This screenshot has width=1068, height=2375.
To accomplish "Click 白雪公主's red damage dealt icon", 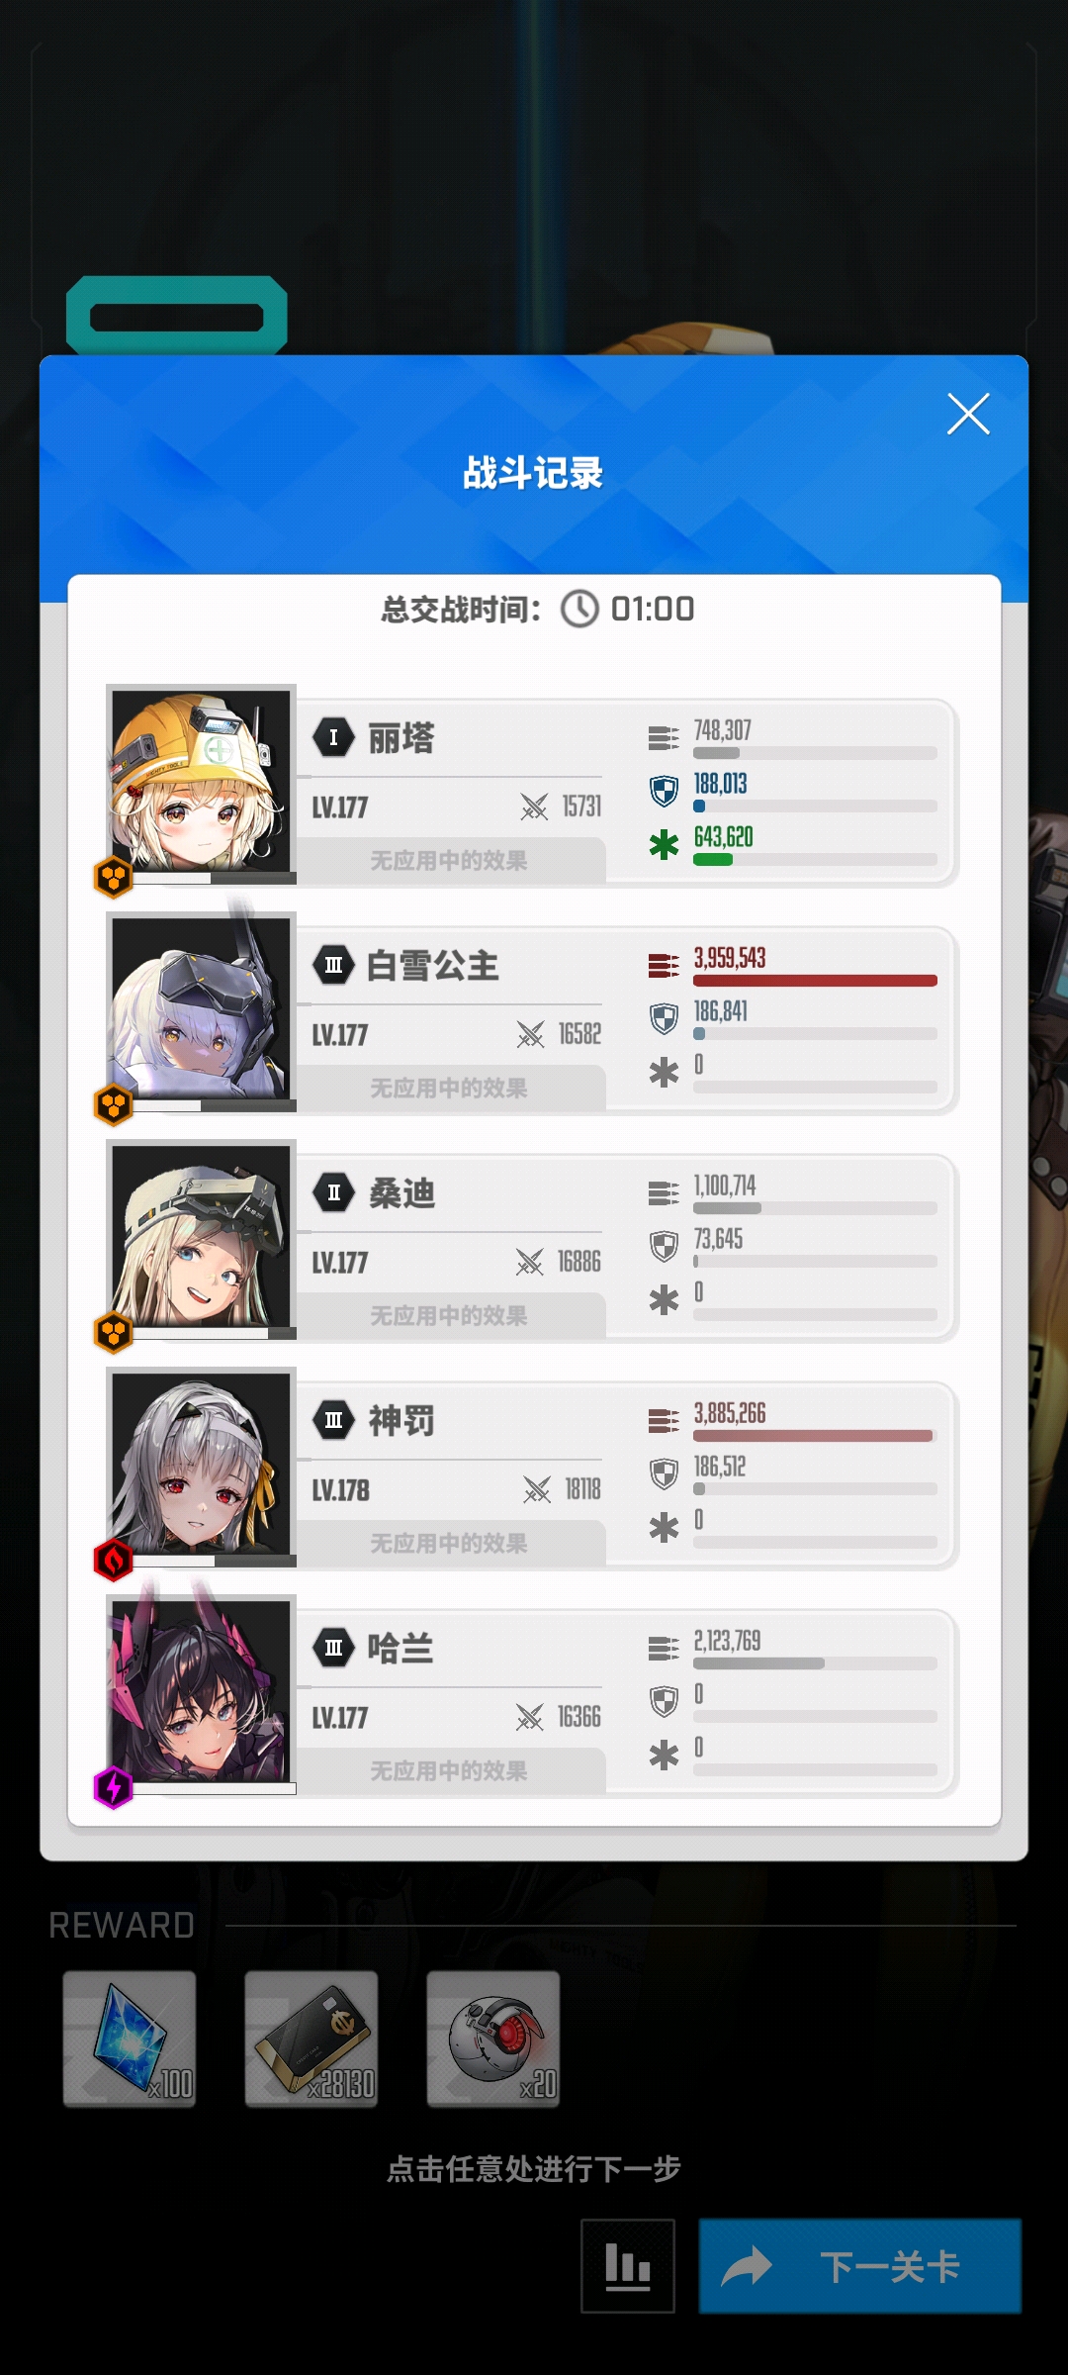I will click(x=664, y=965).
